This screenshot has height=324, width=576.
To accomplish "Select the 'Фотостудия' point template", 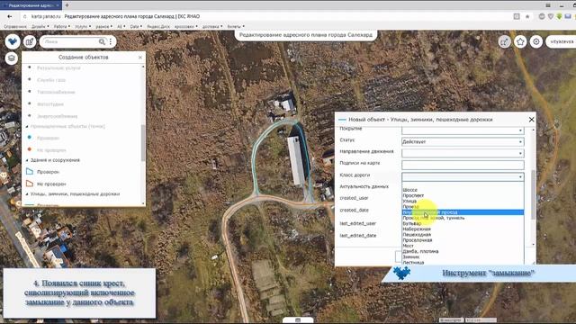I will [x=50, y=104].
